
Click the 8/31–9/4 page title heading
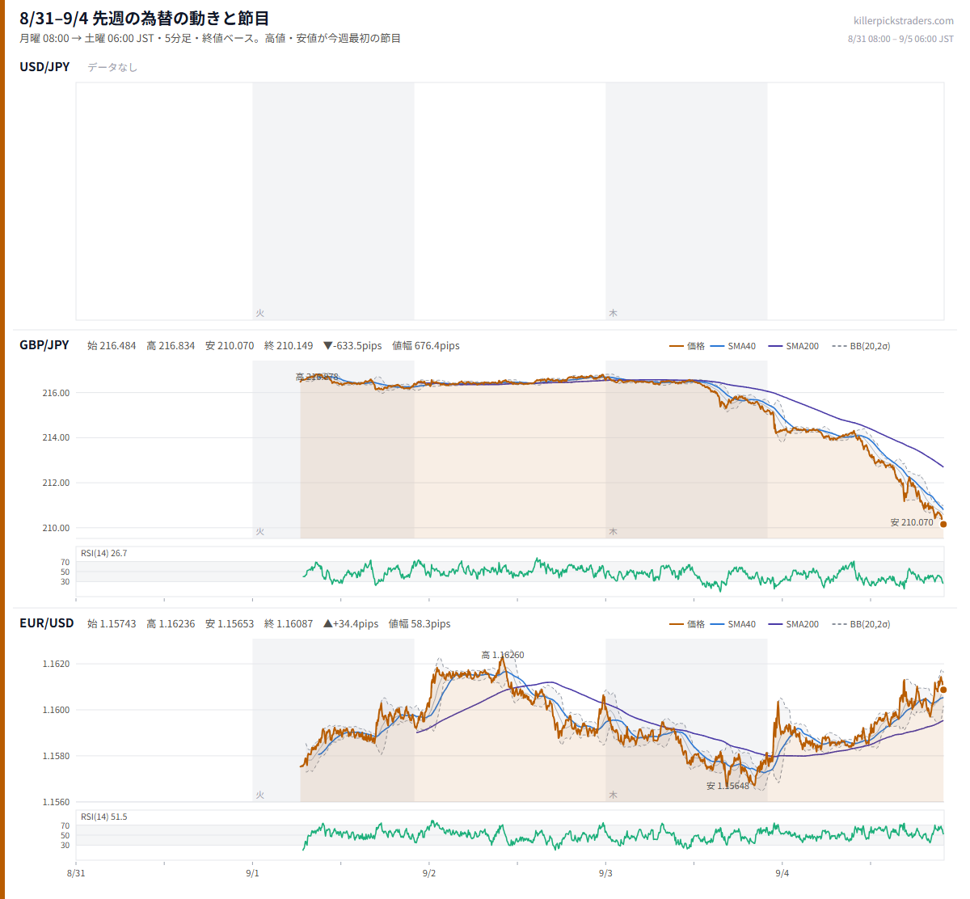145,18
